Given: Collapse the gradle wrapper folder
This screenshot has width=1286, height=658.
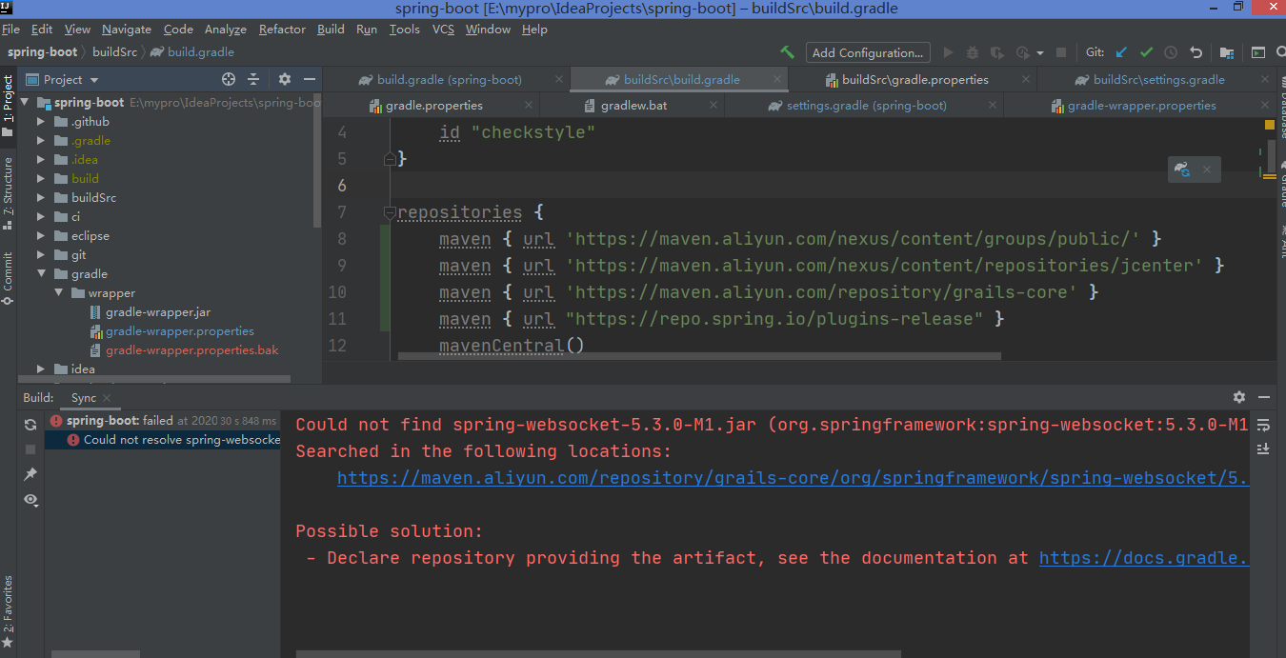Looking at the screenshot, I should point(60,292).
